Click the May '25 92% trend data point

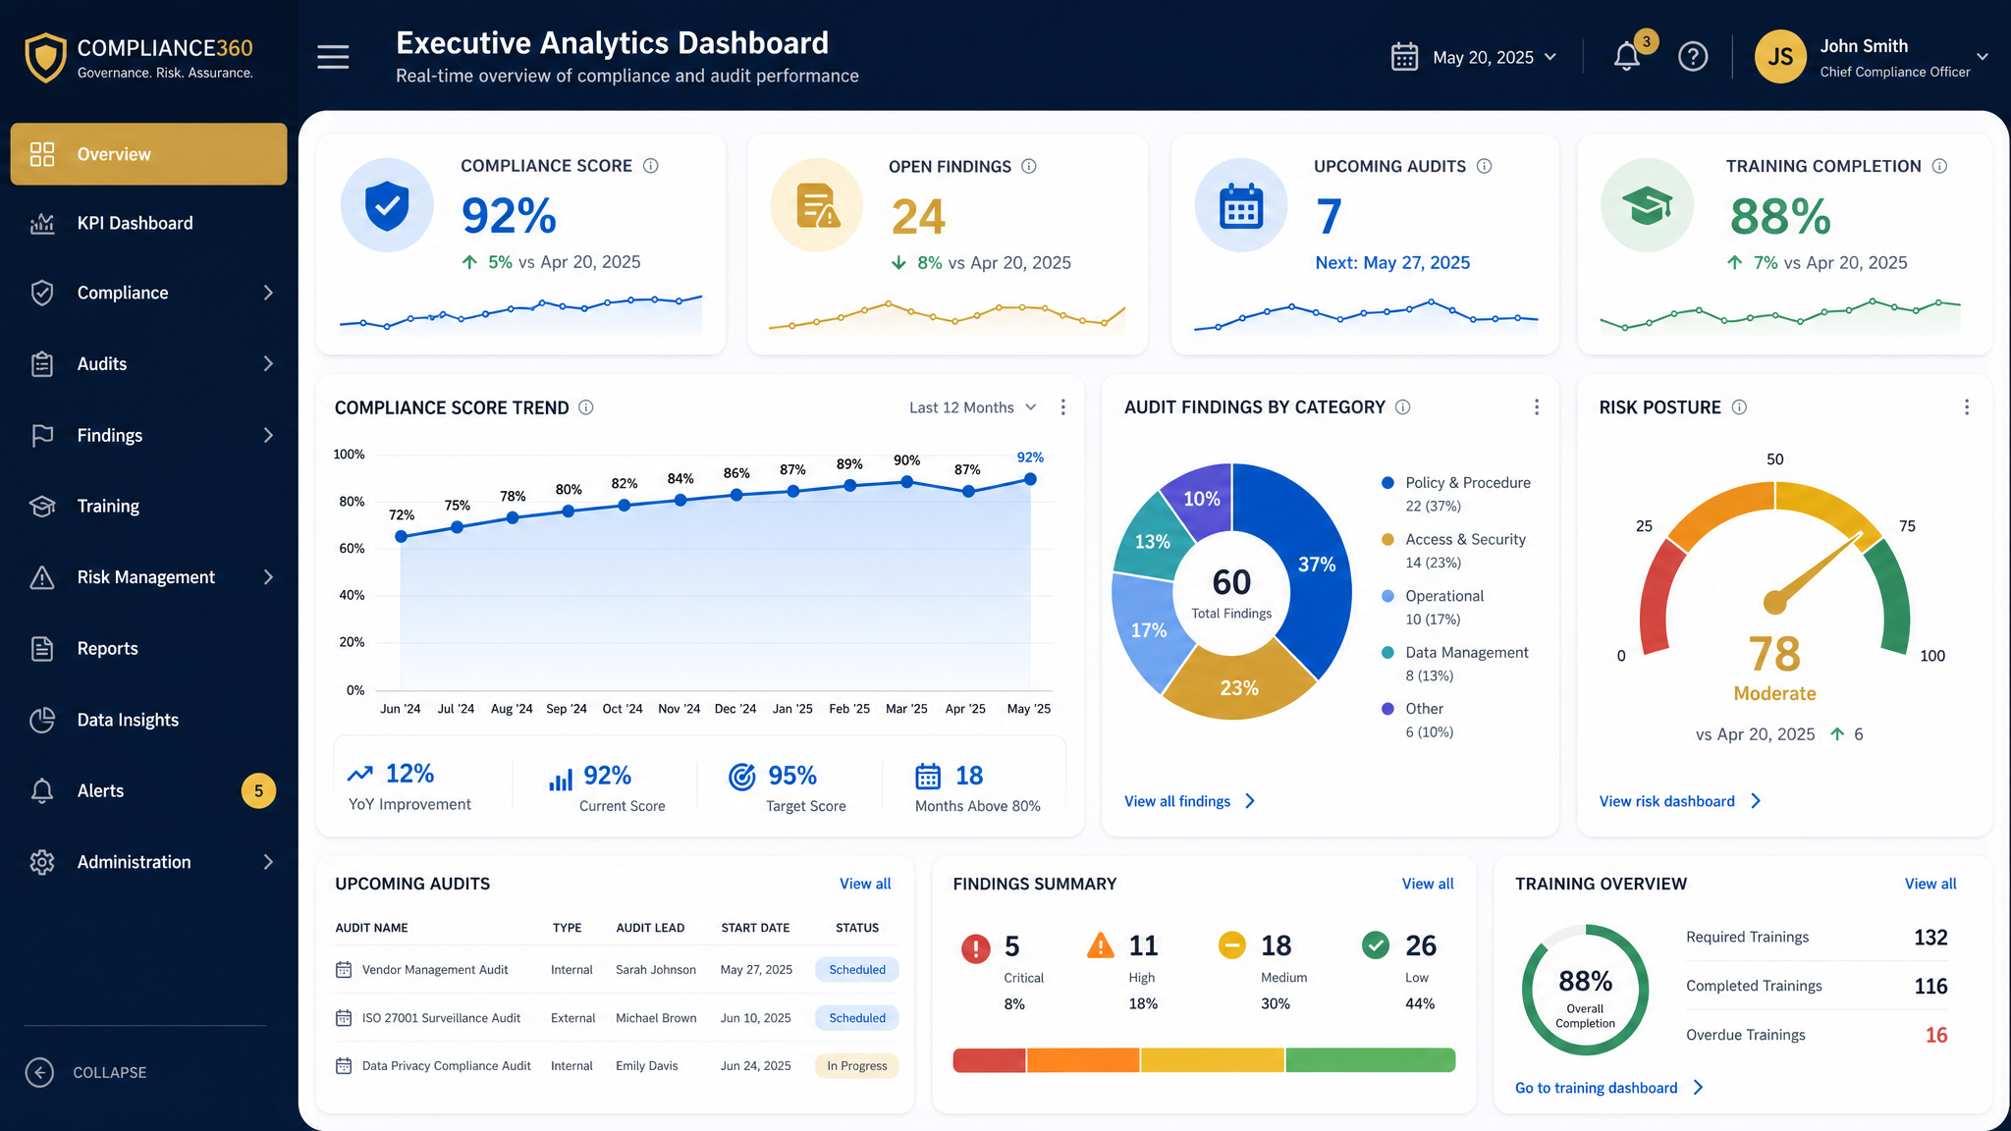coord(1030,479)
